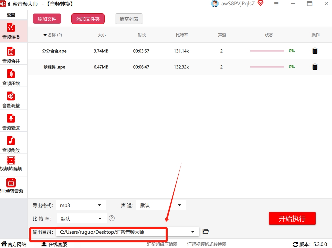This screenshot has height=248, width=332.
Task: Select the file name 梦缠绵 .ape
Action: click(x=54, y=67)
